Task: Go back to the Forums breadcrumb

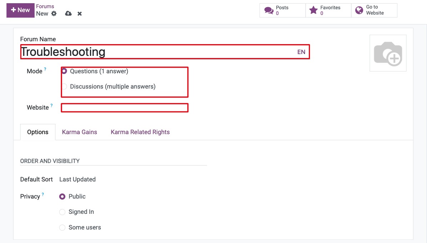Action: (x=45, y=6)
